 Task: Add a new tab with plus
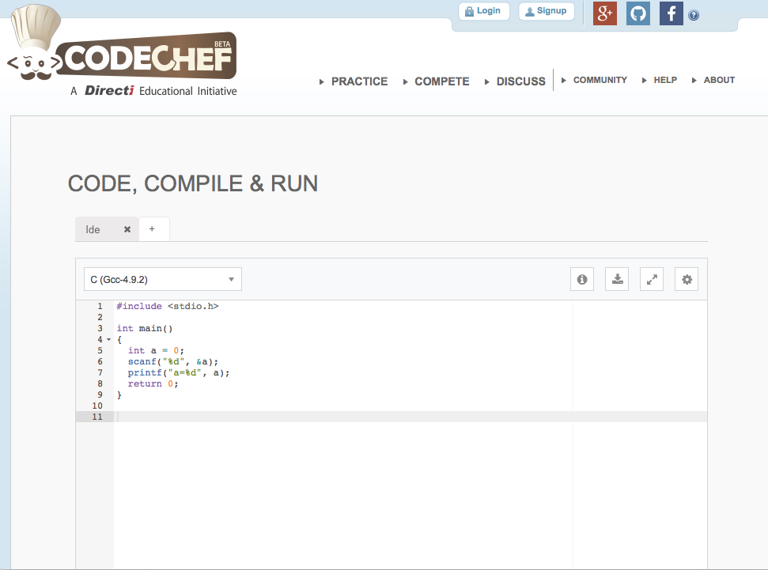pyautogui.click(x=152, y=228)
